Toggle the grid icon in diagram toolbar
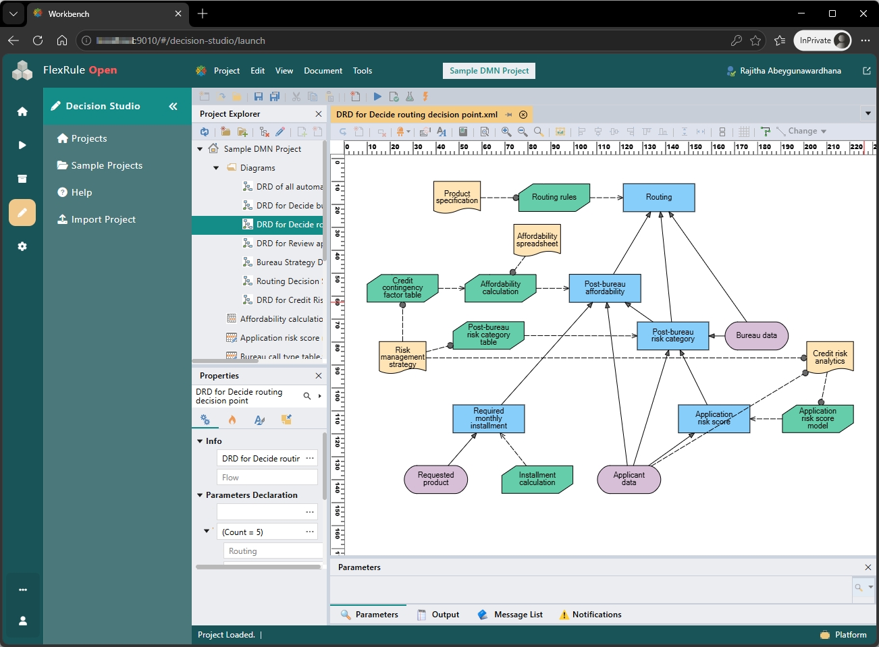This screenshot has height=647, width=879. (x=744, y=132)
